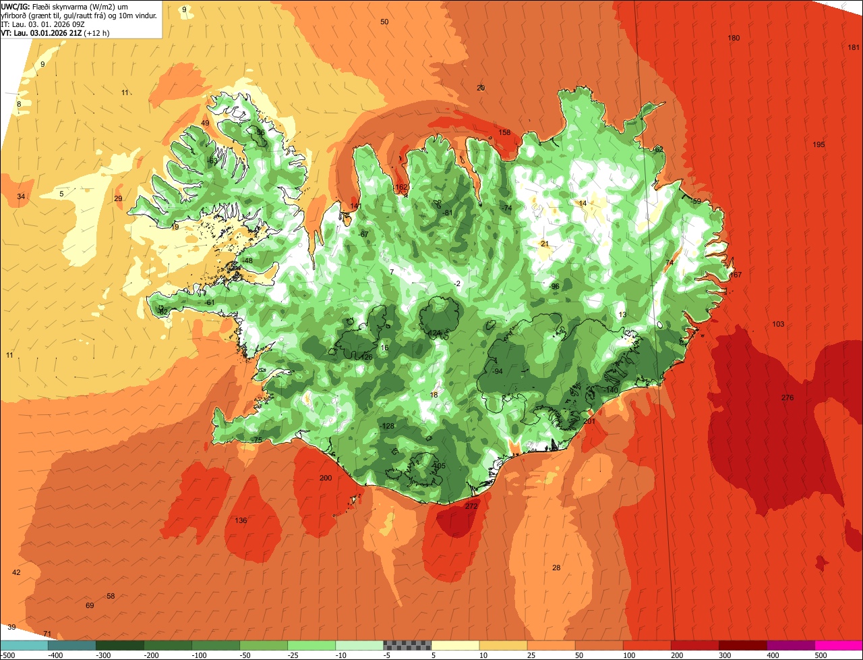
Task: Click the red-orange legend swatch between 100 and 200
Action: 647,645
